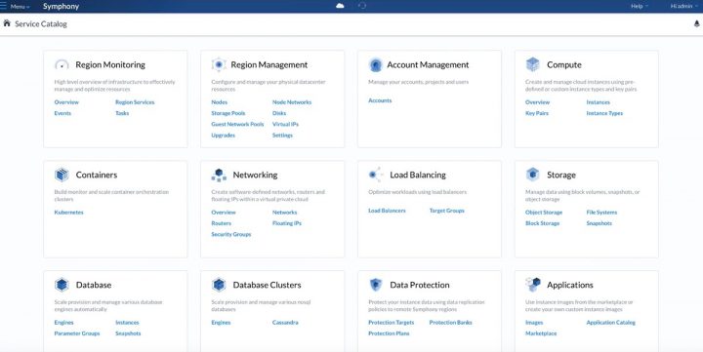Open the Kubernetes link

[68, 213]
